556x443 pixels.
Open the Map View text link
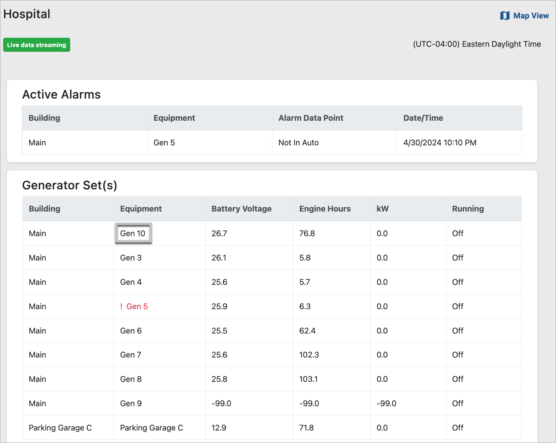(531, 16)
